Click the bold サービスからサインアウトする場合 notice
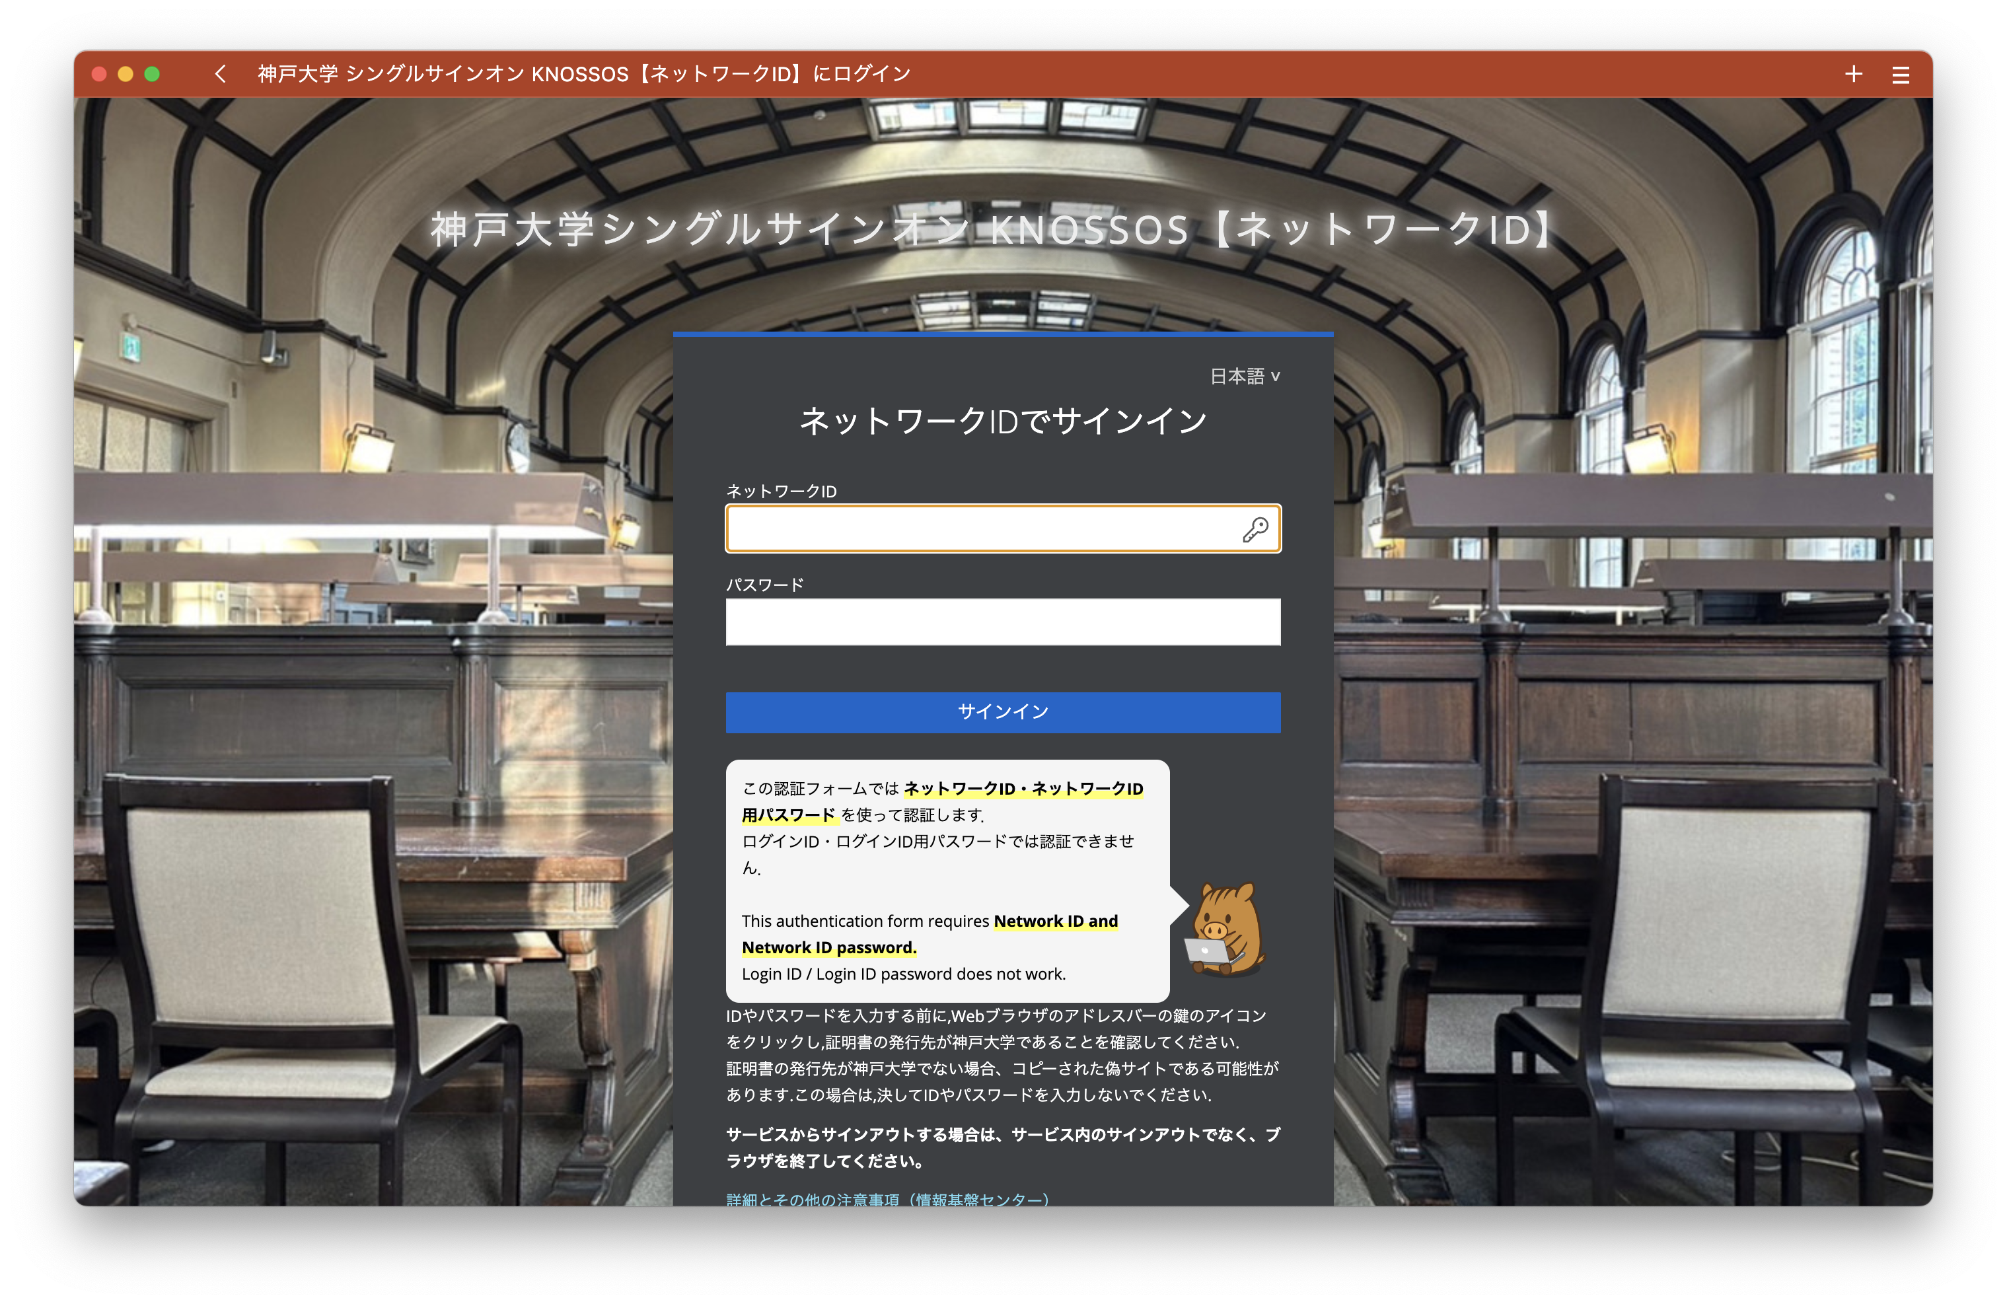The height and width of the screenshot is (1304, 2007). coord(1003,1147)
